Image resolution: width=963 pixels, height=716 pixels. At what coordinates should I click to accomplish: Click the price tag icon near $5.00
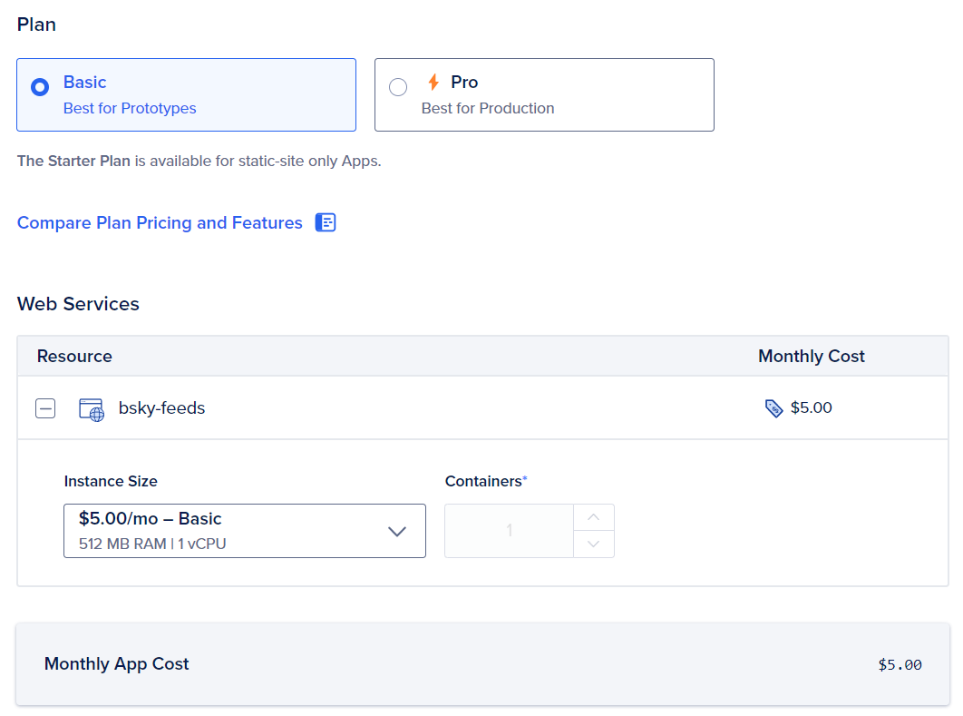coord(773,408)
